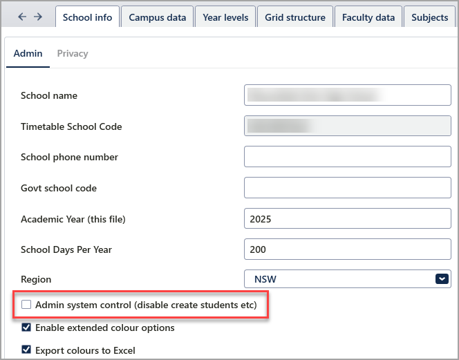The width and height of the screenshot is (459, 360).
Task: Select the Admin sub-tab
Action: pos(28,53)
